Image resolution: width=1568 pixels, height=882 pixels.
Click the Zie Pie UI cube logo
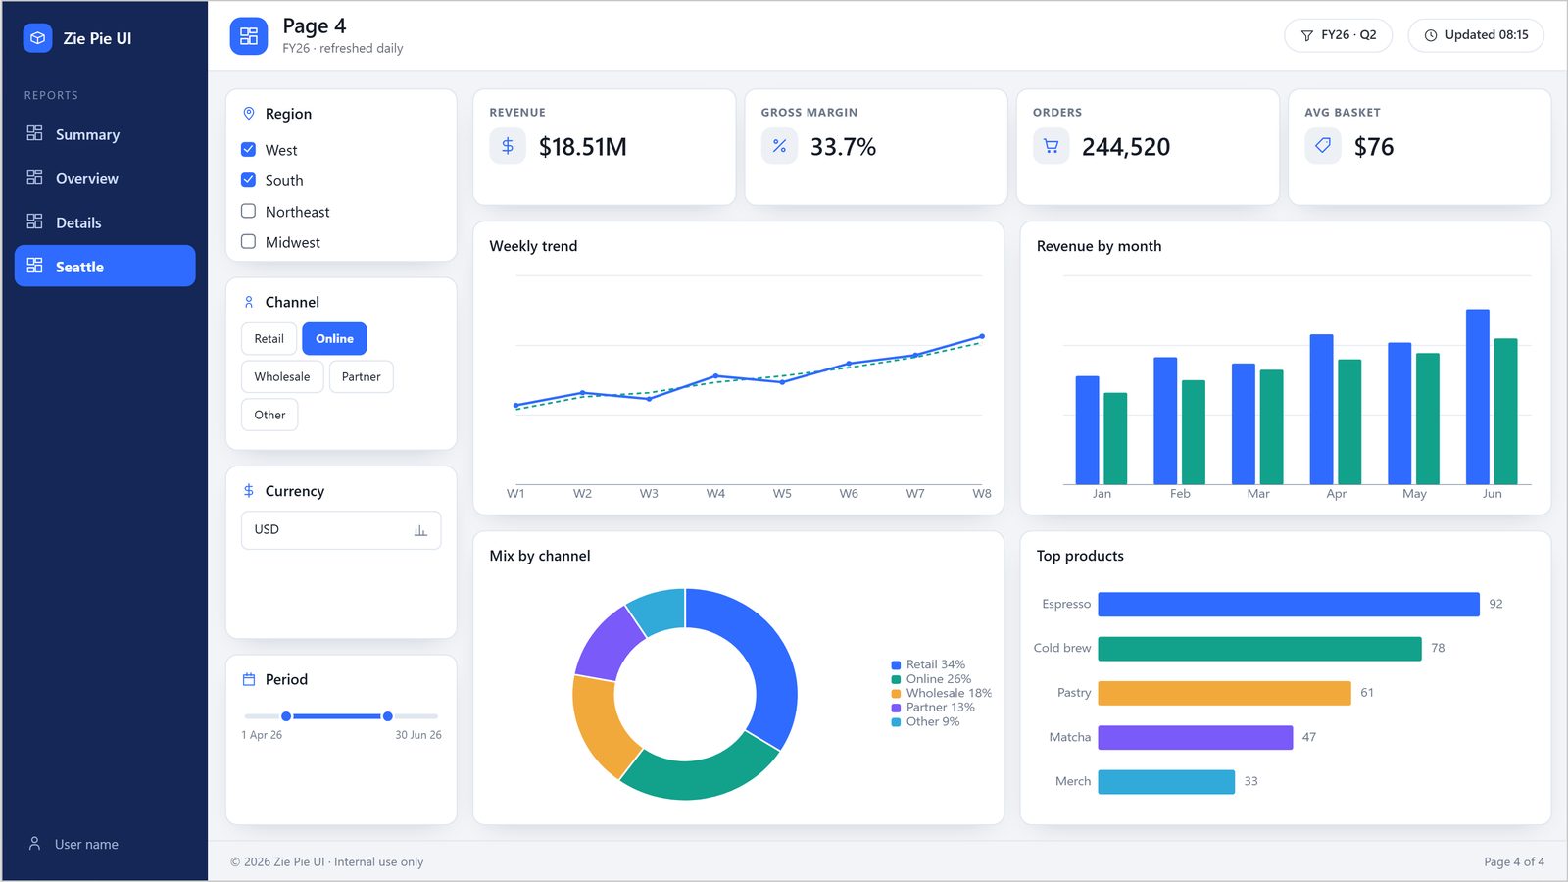pyautogui.click(x=37, y=38)
